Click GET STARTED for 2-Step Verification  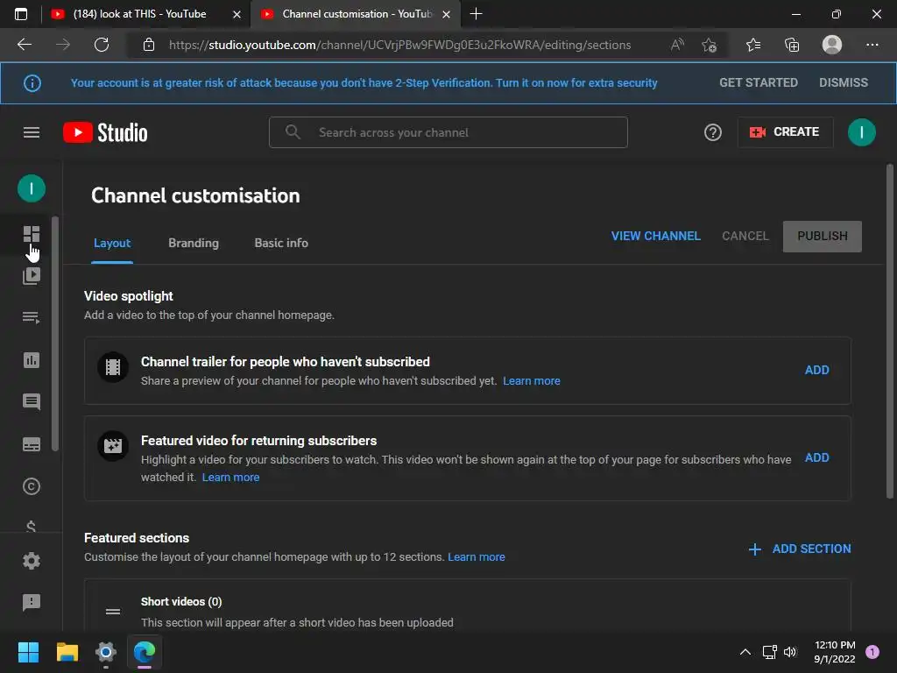[759, 83]
